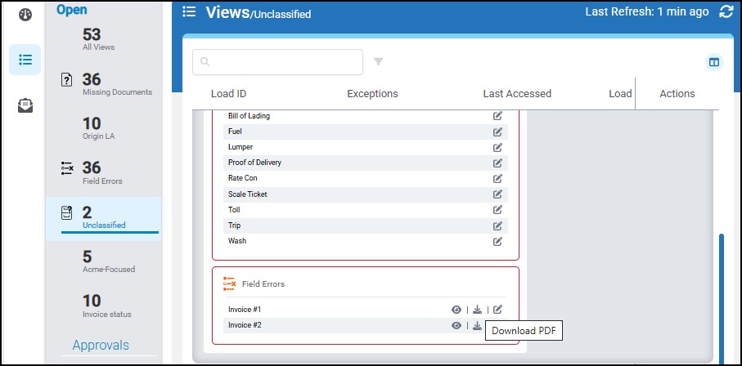Toggle the column layout icon

click(714, 62)
